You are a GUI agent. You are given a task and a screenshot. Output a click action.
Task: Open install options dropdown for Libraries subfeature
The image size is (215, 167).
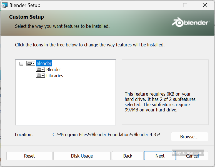pos(41,76)
